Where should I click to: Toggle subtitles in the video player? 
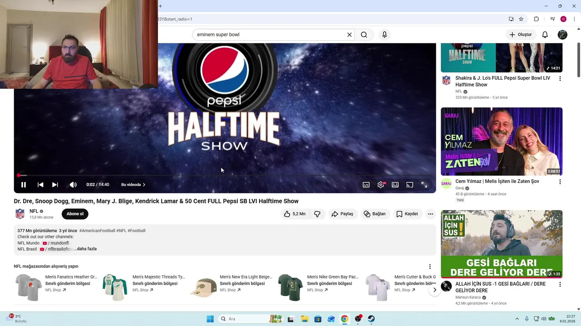tap(366, 185)
